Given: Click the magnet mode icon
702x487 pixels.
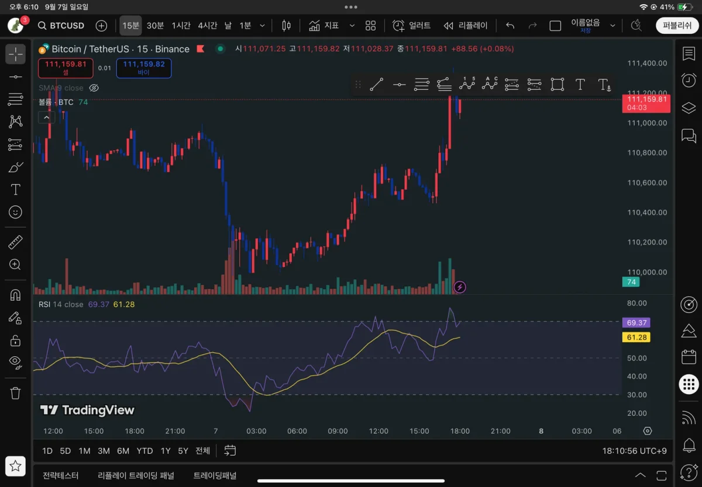Looking at the screenshot, I should coord(15,295).
